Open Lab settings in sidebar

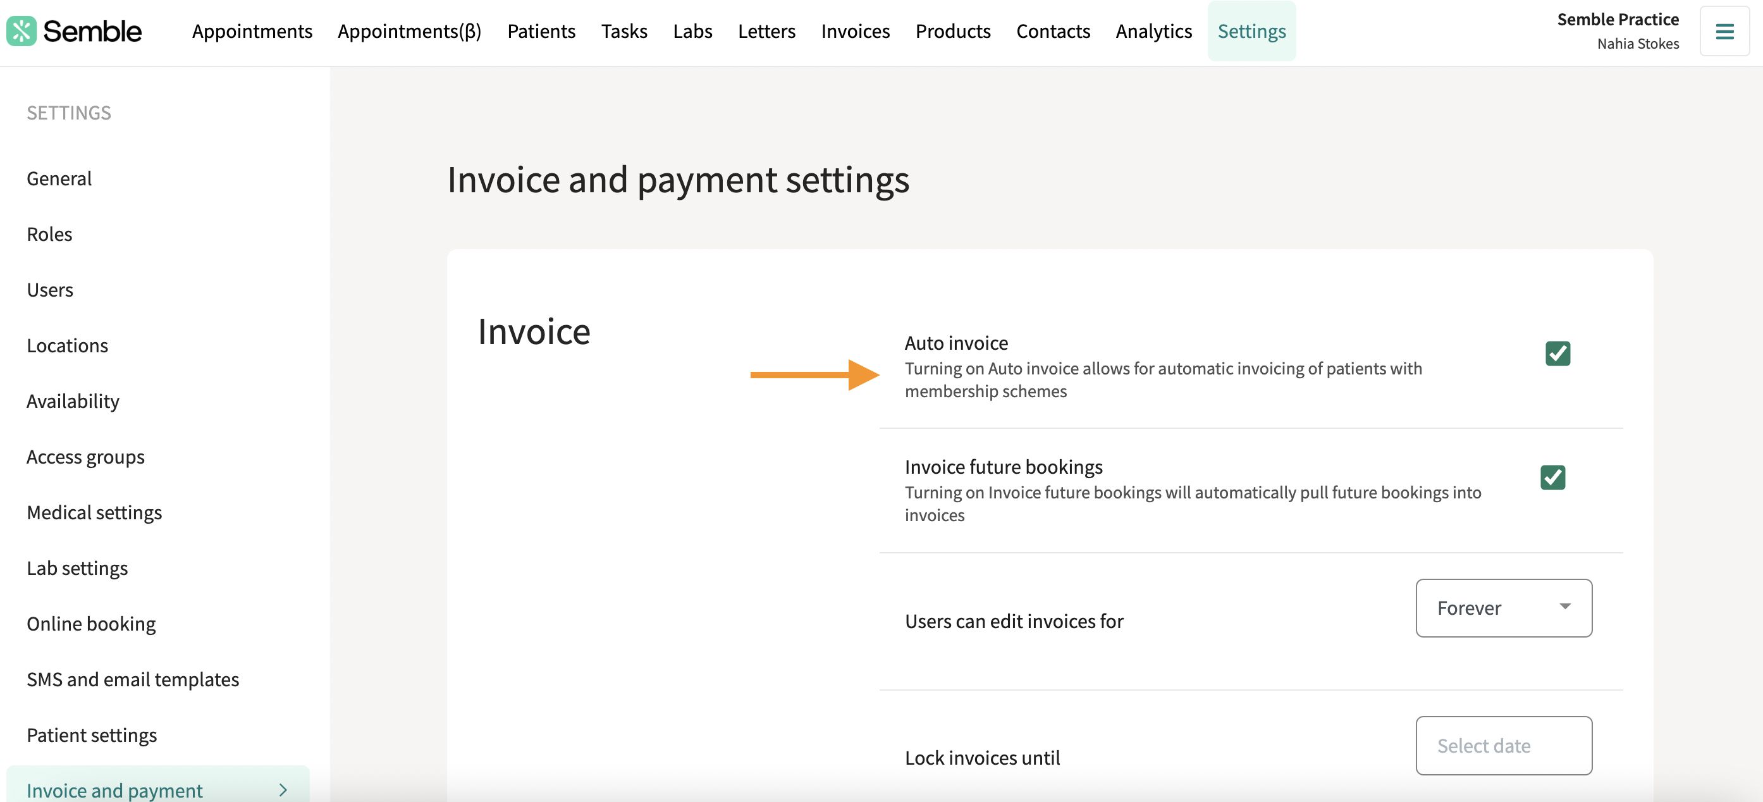pos(77,568)
